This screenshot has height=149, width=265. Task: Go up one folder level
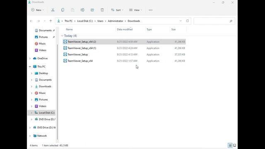51,21
